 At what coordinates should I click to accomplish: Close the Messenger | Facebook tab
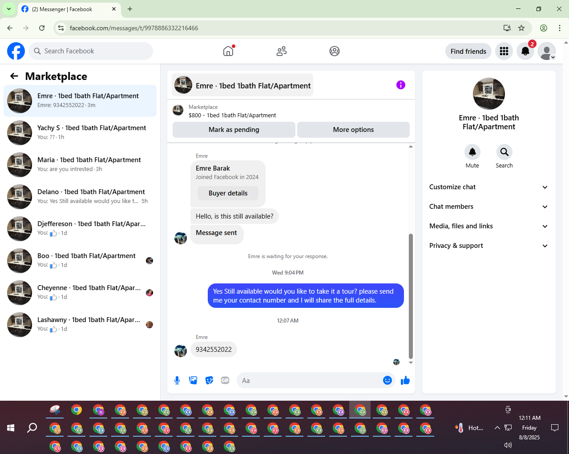114,9
